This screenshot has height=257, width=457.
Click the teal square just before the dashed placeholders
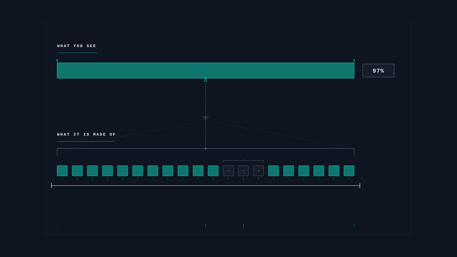tap(213, 171)
